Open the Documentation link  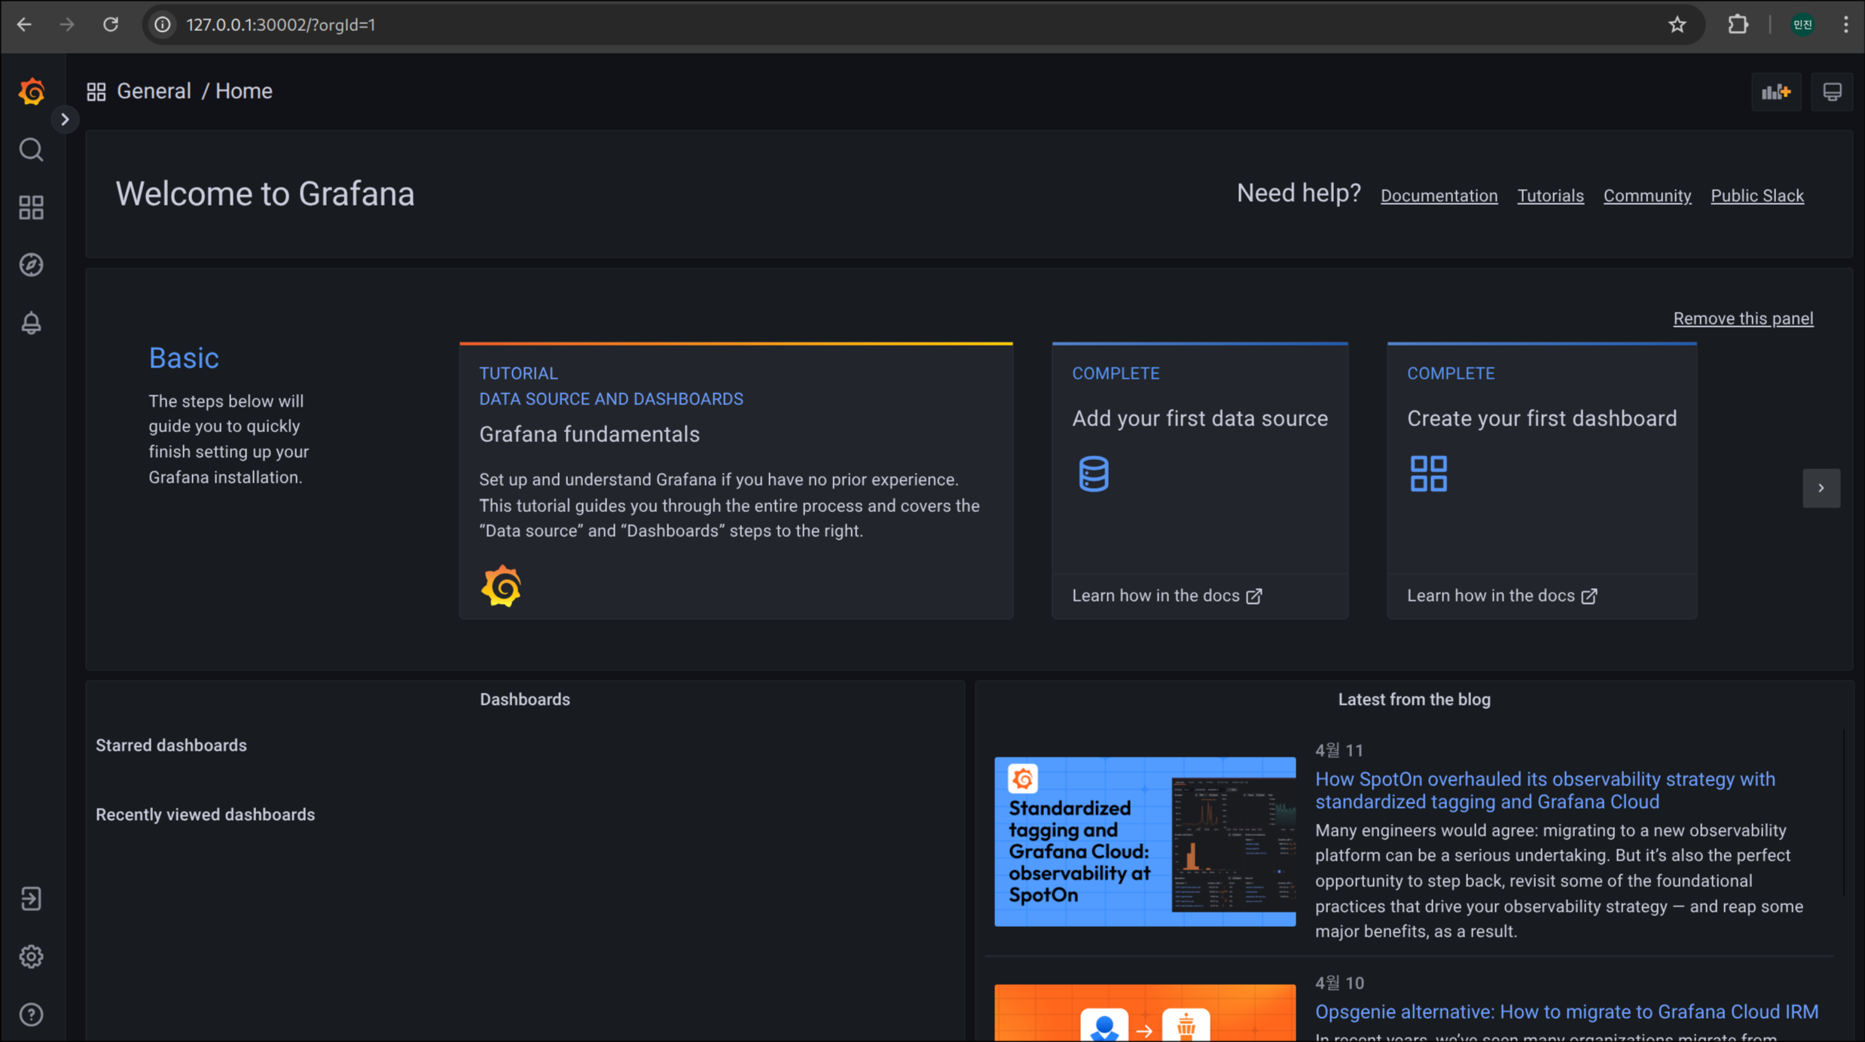coord(1439,196)
